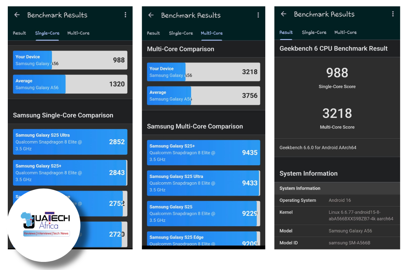This screenshot has height=270, width=406.
Task: Tap back arrow in middle Multi-Core screenshot
Action: pyautogui.click(x=151, y=15)
